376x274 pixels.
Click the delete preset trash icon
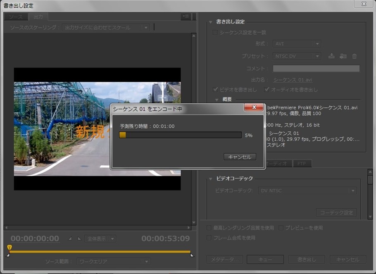coord(354,56)
